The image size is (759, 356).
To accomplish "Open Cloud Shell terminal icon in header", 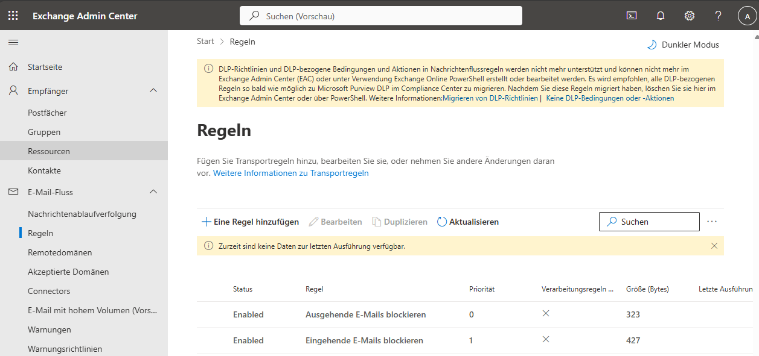I will [x=632, y=16].
